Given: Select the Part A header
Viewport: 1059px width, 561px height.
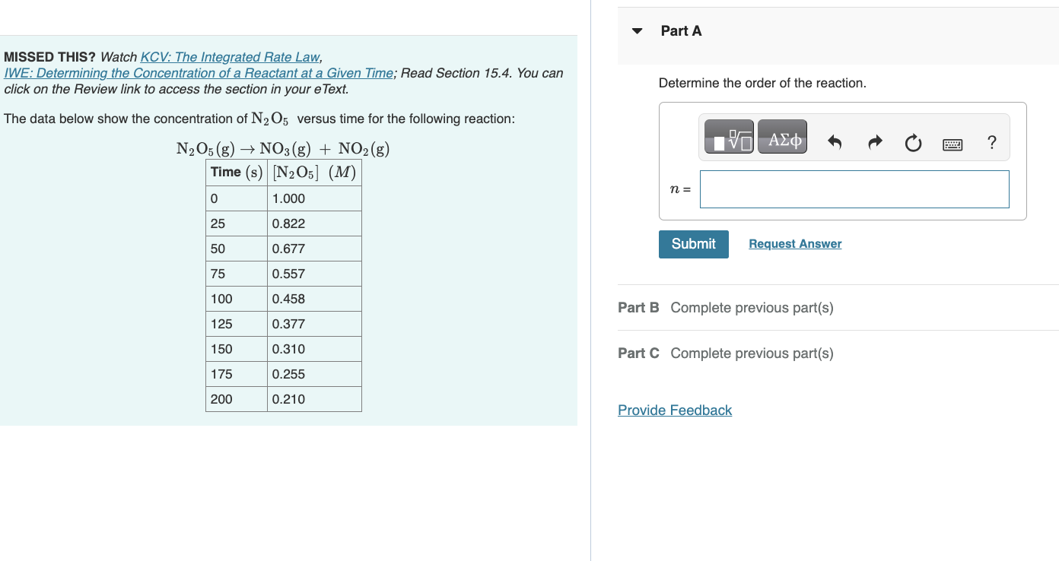Looking at the screenshot, I should [682, 30].
